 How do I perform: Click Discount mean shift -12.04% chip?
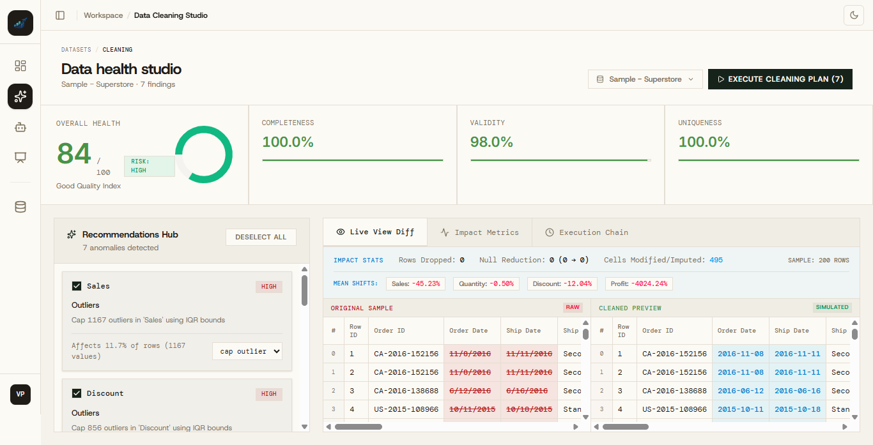point(562,283)
